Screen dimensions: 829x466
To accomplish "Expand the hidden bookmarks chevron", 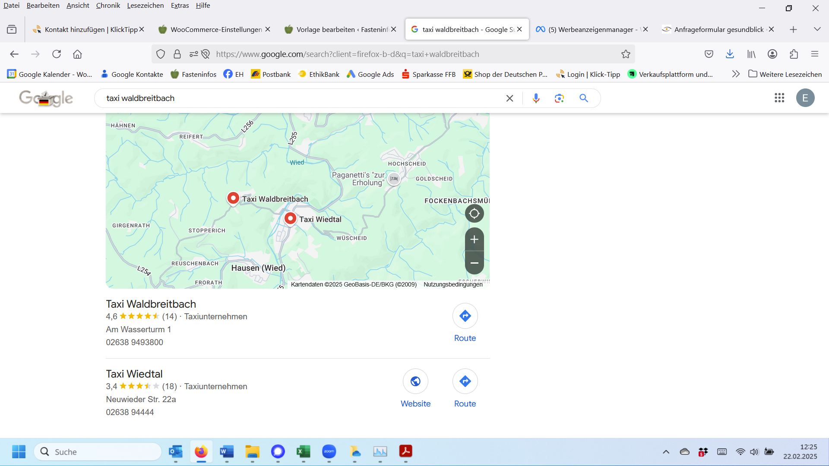I will tap(736, 74).
